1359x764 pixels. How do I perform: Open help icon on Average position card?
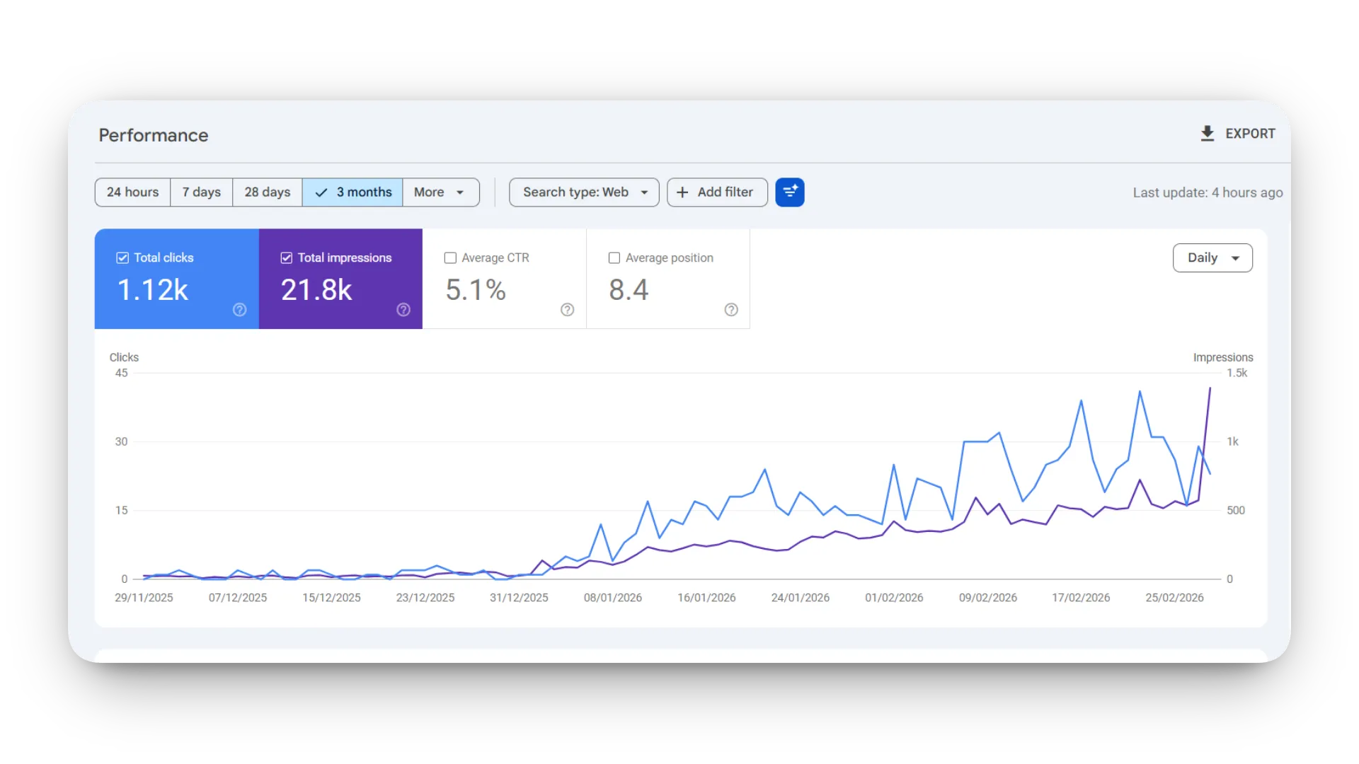[x=731, y=310]
